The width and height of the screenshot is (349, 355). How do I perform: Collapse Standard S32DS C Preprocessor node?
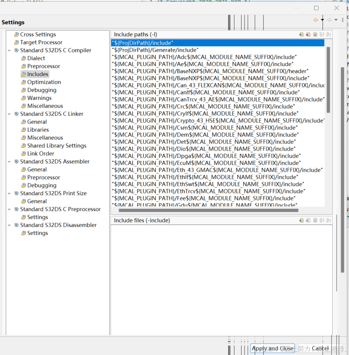click(x=9, y=209)
